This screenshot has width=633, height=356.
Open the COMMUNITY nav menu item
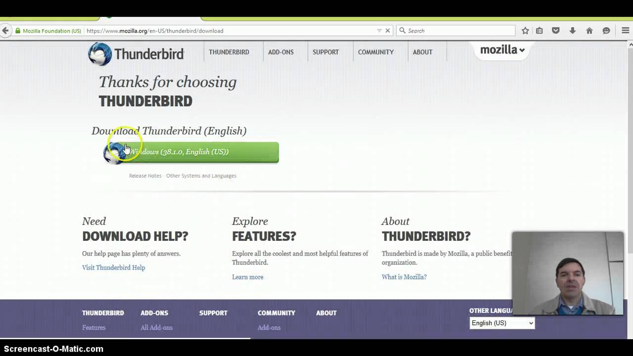point(376,52)
